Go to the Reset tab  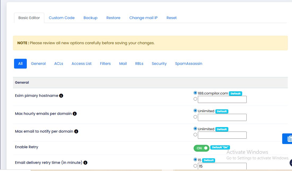coord(172,18)
